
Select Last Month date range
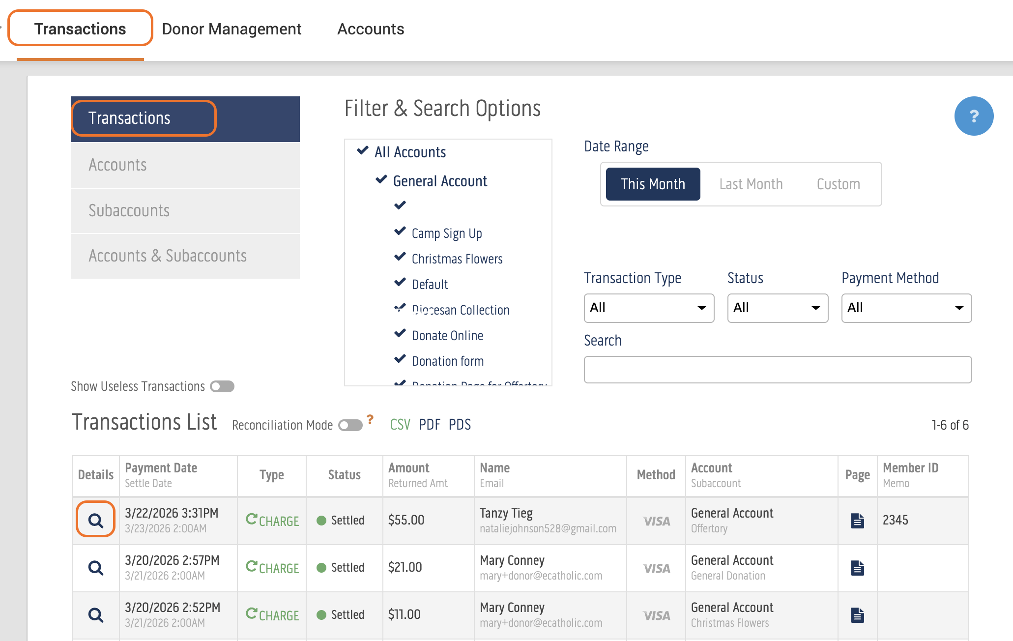pos(751,184)
